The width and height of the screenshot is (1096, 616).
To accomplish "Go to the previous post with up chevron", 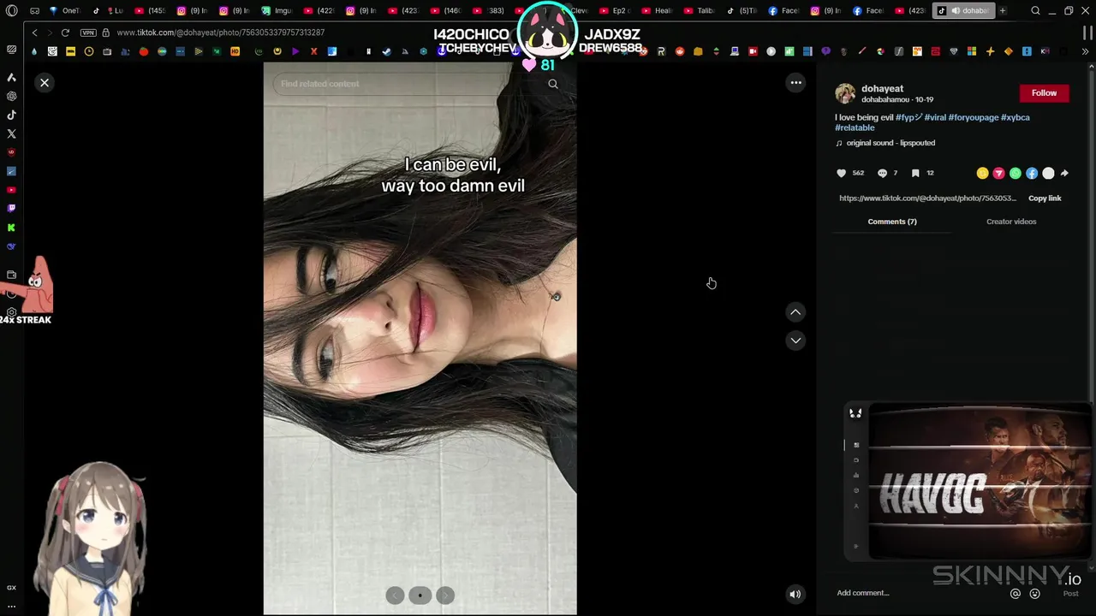I will pyautogui.click(x=795, y=312).
